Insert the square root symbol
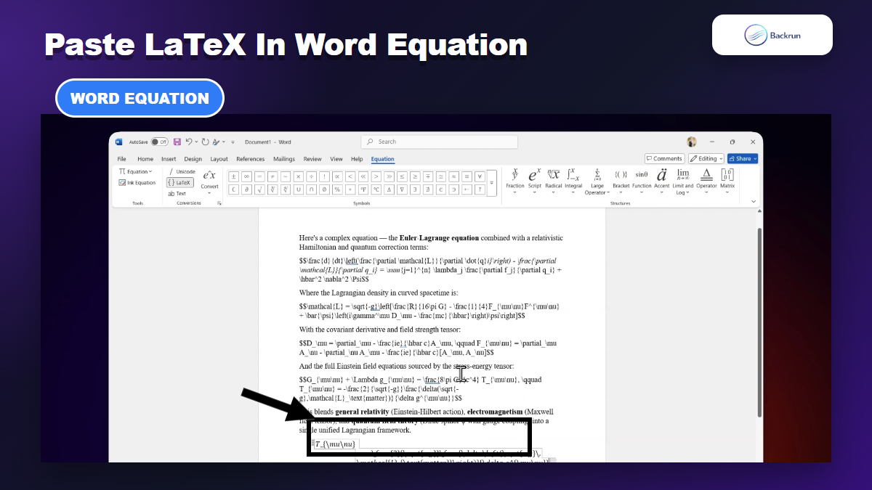The height and width of the screenshot is (490, 872). [259, 189]
